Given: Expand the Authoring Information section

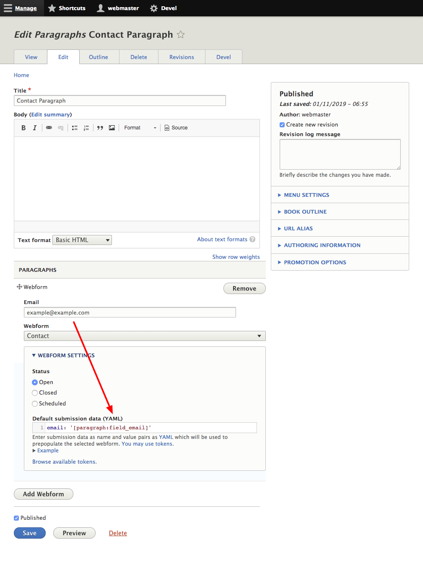Looking at the screenshot, I should click(322, 245).
